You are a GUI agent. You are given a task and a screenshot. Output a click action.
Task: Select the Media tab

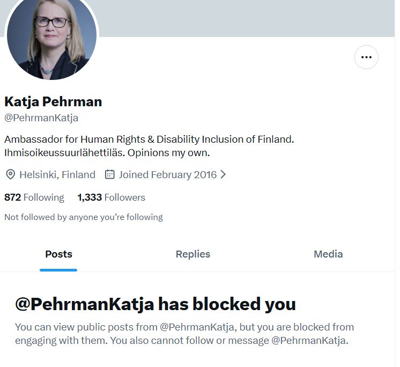pyautogui.click(x=328, y=254)
